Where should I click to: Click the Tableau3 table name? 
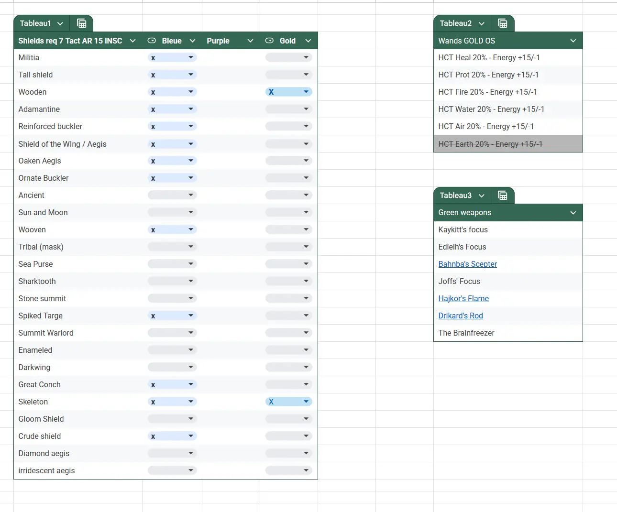(456, 196)
